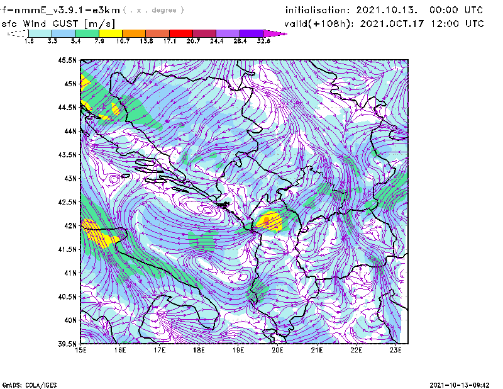Viewport: 503px width, 389px height.
Task: Click the green legend swatch (5.4–7.9)
Action: [x=87, y=33]
